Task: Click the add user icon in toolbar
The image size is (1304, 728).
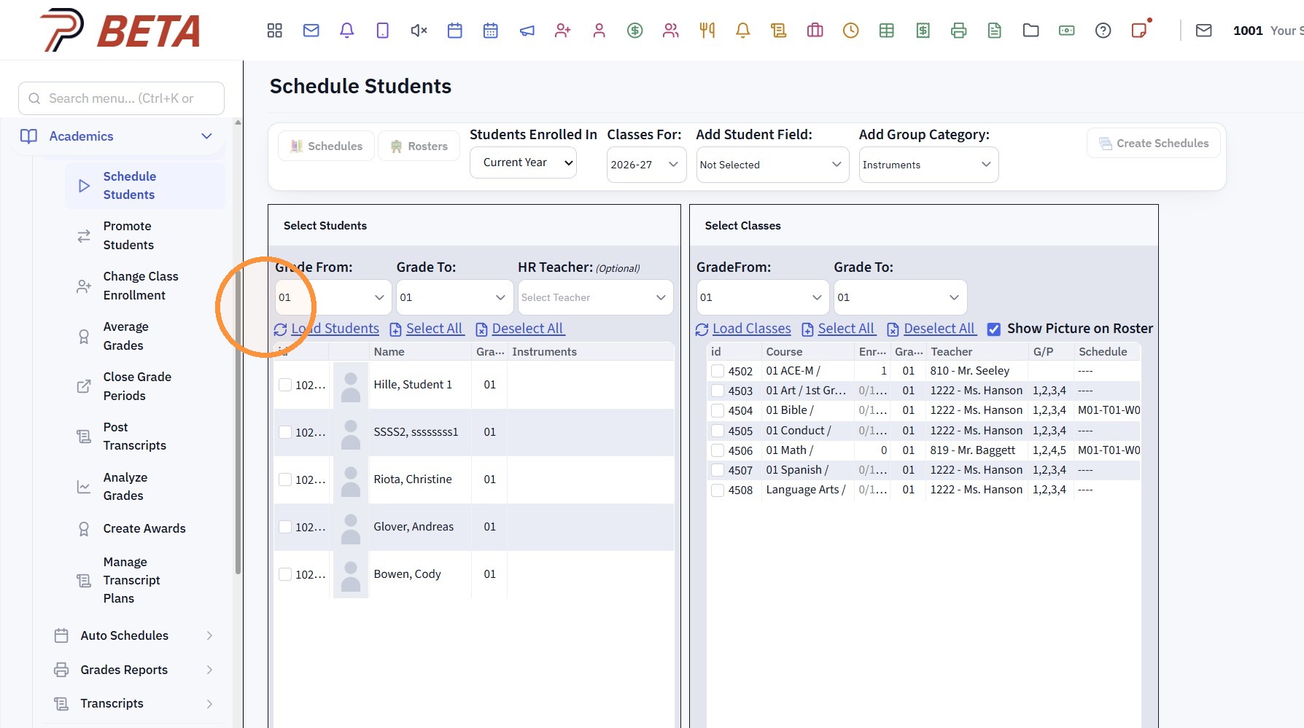Action: [563, 31]
